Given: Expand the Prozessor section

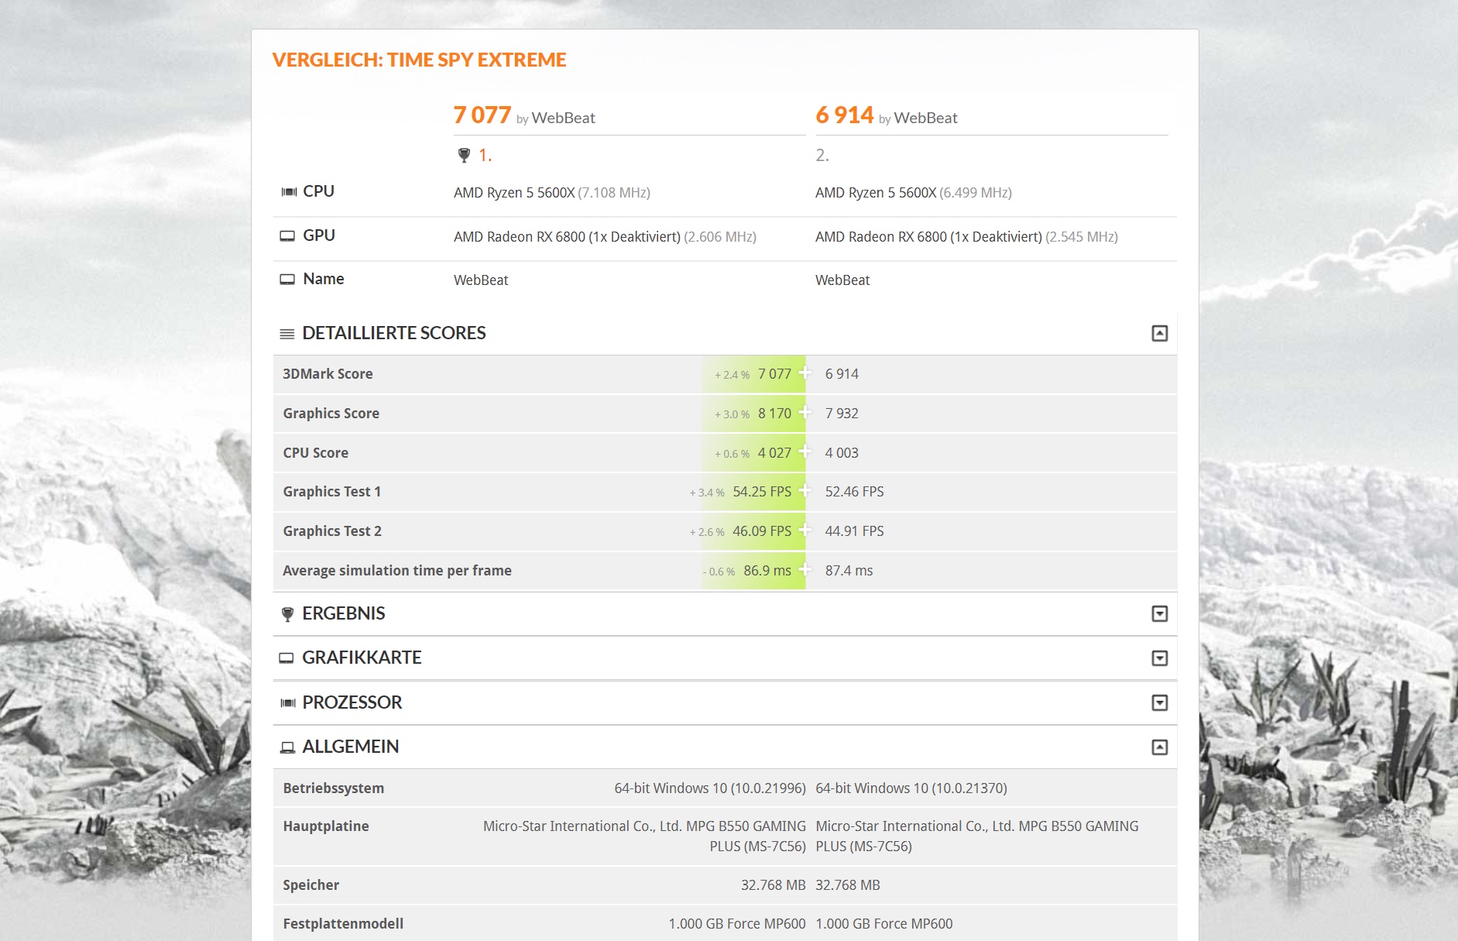Looking at the screenshot, I should [1159, 702].
